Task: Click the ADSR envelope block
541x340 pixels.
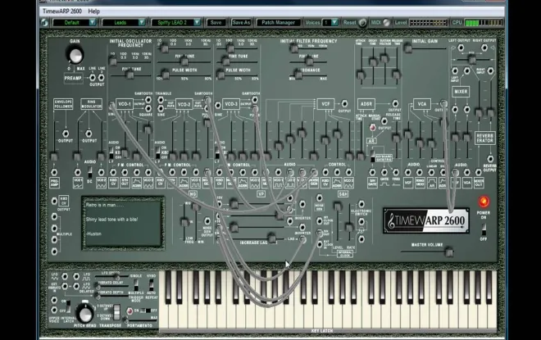Action: 366,104
